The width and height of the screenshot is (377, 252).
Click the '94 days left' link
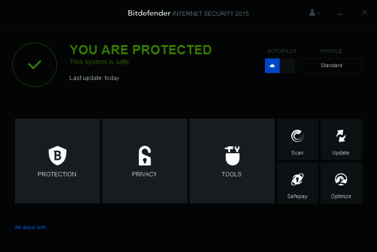30,228
